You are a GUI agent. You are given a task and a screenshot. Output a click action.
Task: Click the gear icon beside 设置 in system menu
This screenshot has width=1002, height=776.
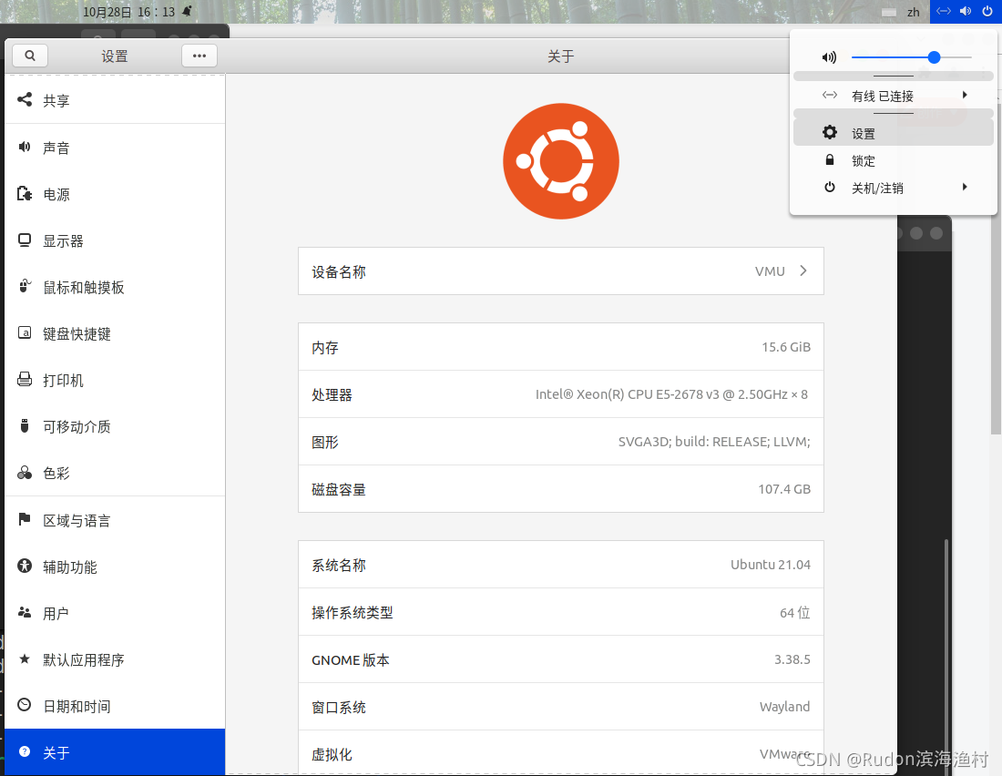pos(830,132)
